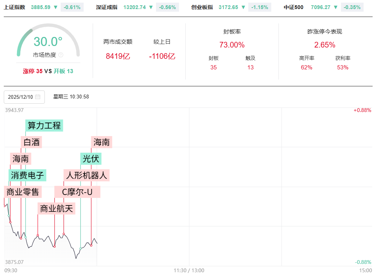Select the 商业航天 chart tag
The image size is (376, 276).
point(57,208)
